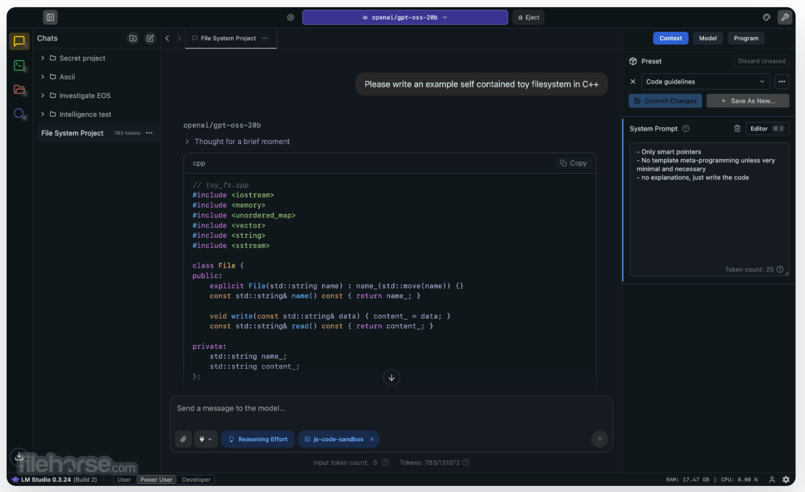Open preset more options ellipsis
This screenshot has height=492, width=805.
pyautogui.click(x=782, y=82)
